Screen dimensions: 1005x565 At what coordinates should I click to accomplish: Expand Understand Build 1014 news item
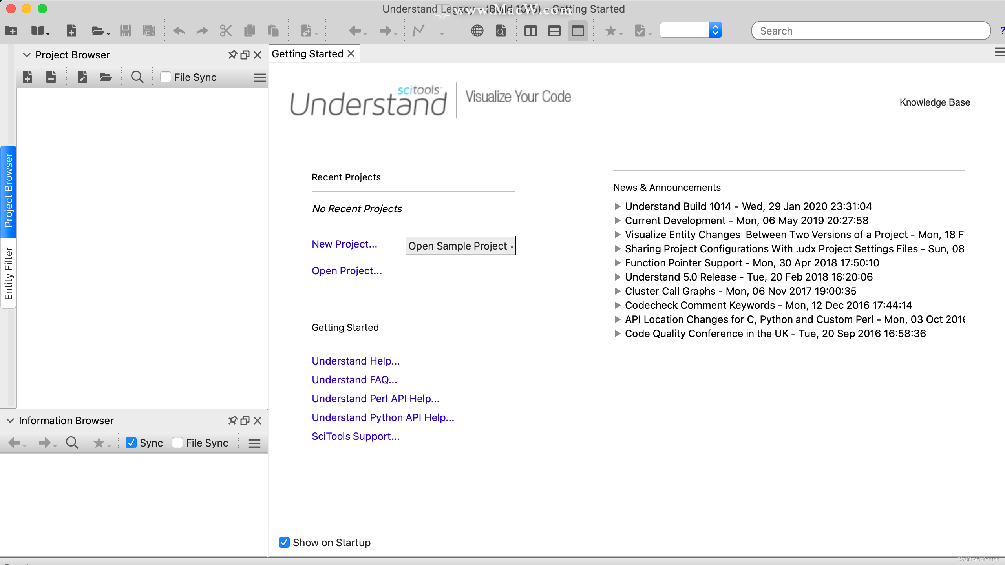(618, 206)
